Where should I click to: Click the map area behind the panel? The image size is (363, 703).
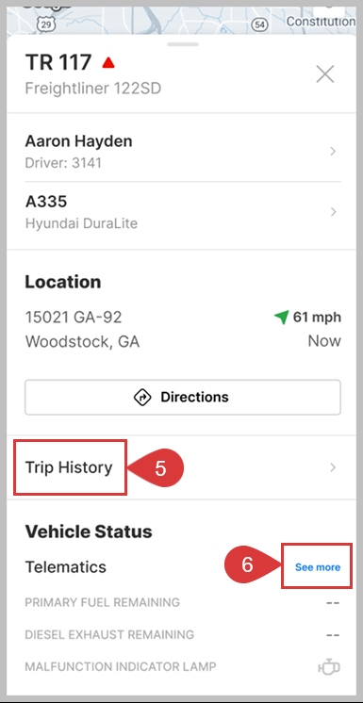click(x=179, y=20)
